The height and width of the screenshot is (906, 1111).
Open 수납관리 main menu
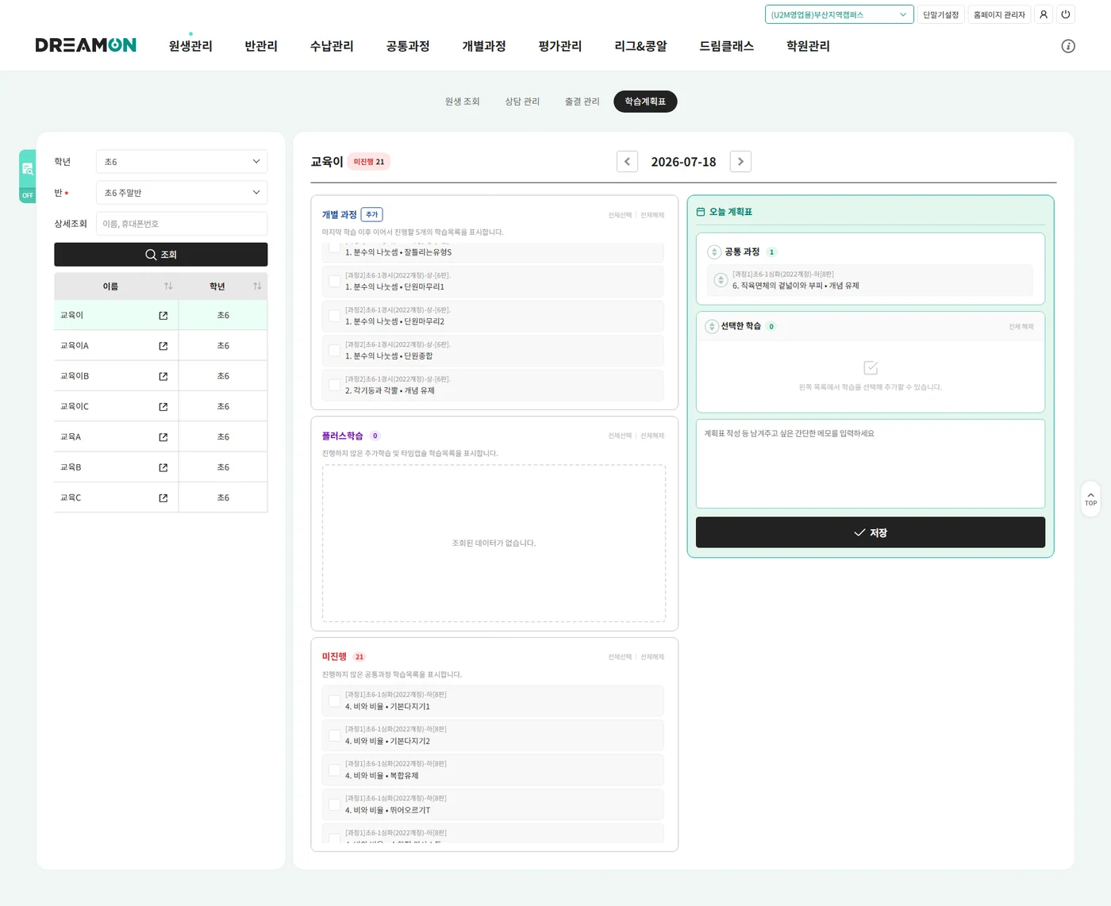tap(332, 46)
